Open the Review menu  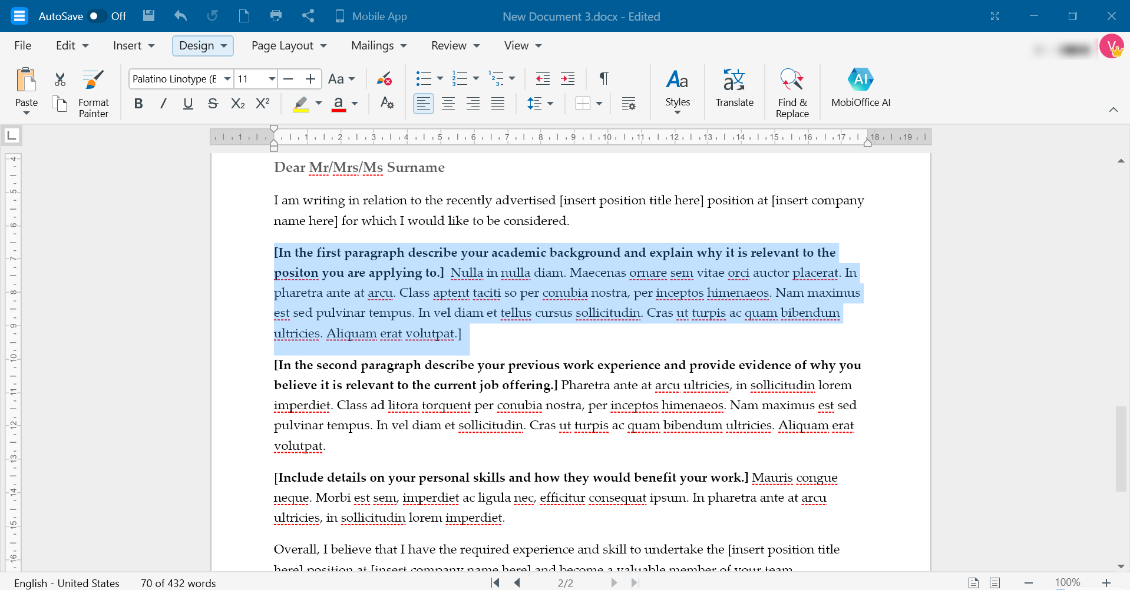point(455,45)
